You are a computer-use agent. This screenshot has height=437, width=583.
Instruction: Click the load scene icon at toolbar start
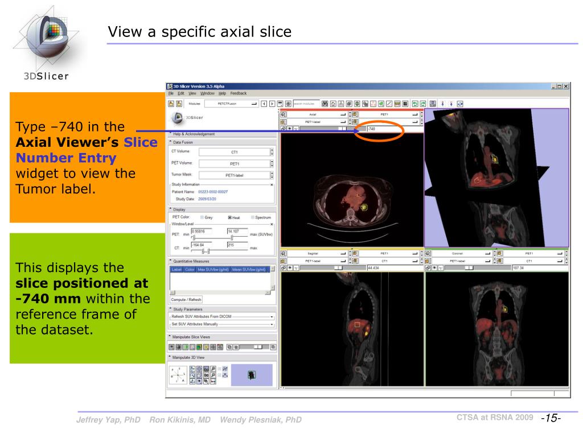171,104
